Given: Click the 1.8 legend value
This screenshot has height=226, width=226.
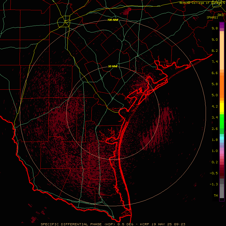Looking at the screenshot, I should click(215, 140).
